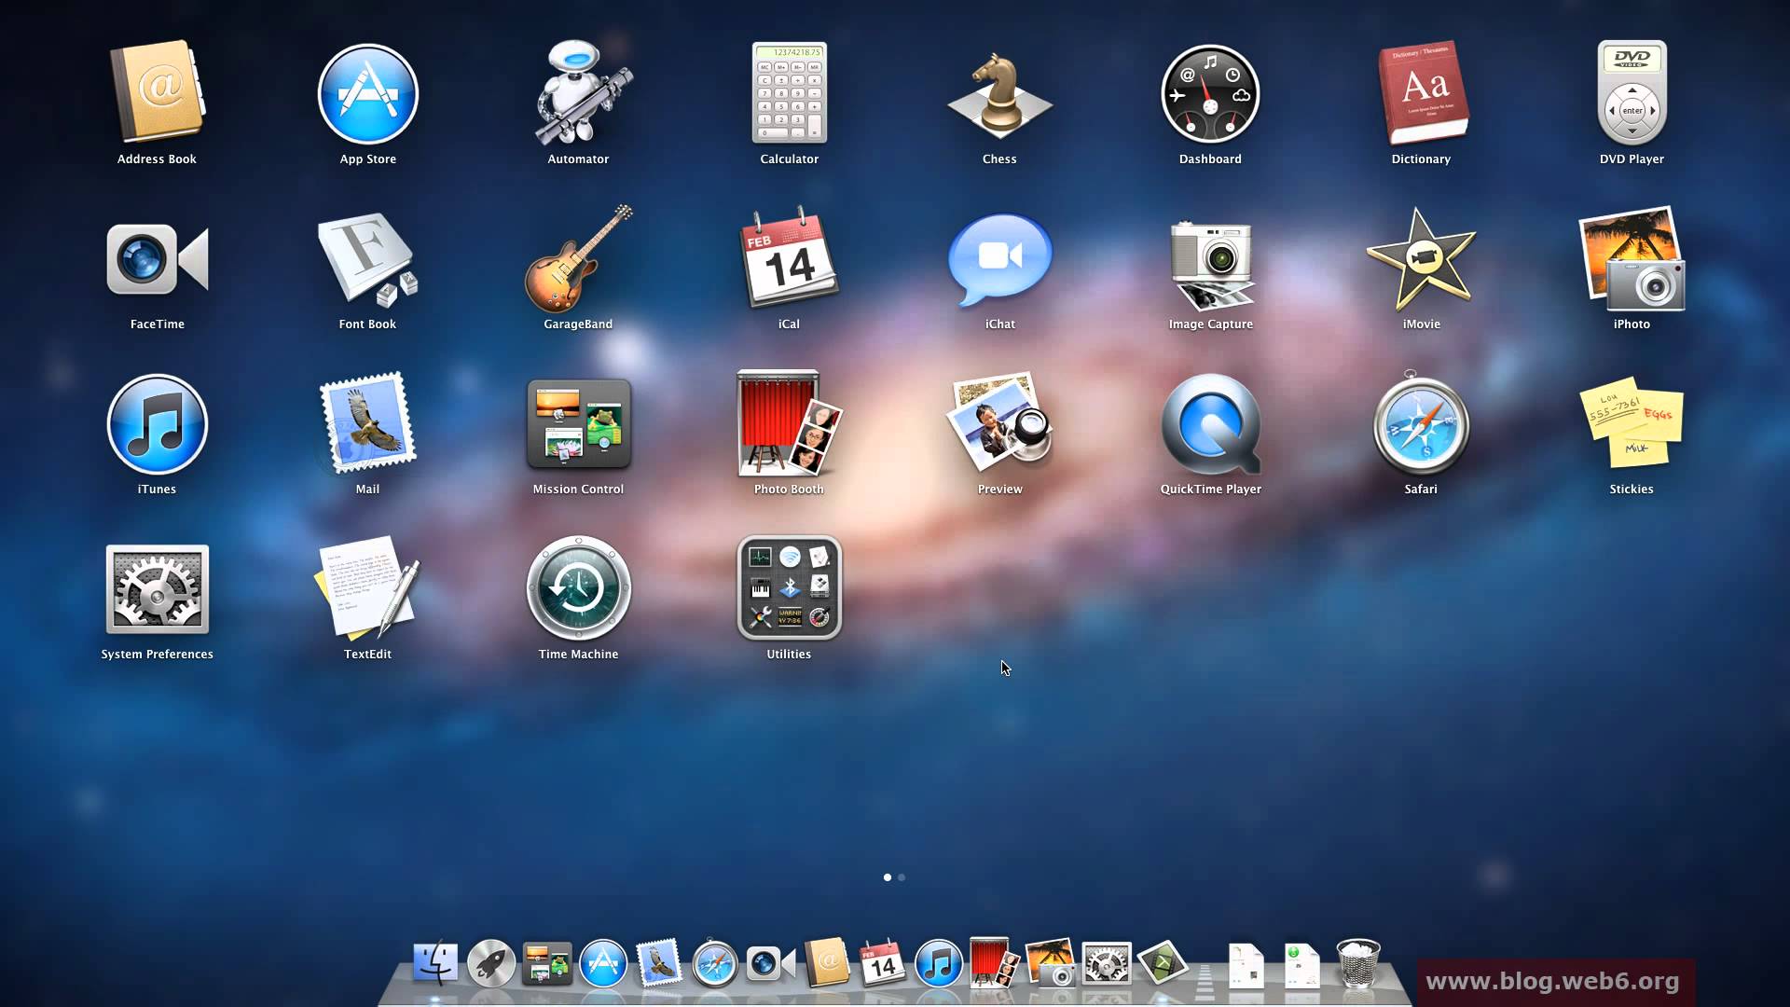Select the first Launchpad page dot

click(x=887, y=877)
